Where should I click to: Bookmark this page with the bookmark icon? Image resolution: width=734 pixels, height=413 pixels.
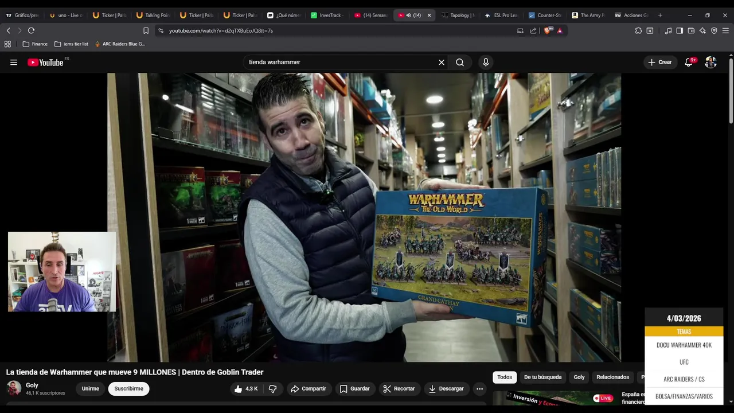pyautogui.click(x=146, y=30)
